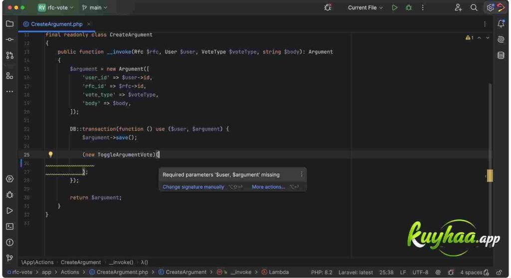Open the Terminal tool window
Viewport: 511px width, 278px height.
coord(10,226)
